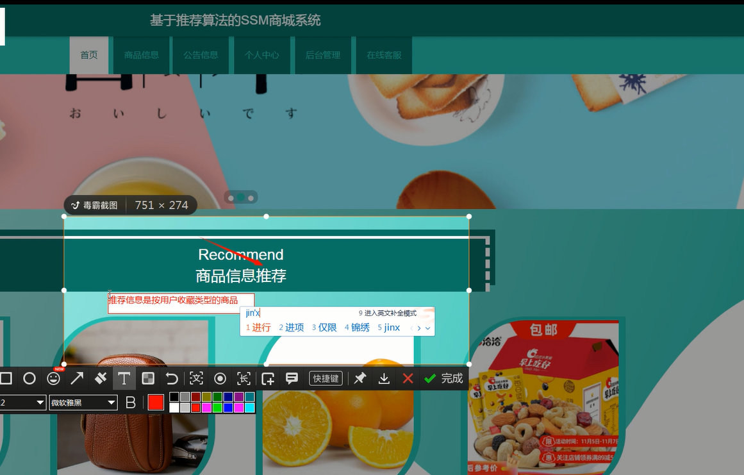Pick the dark red color swatch
This screenshot has height=475, width=744.
[x=195, y=397]
